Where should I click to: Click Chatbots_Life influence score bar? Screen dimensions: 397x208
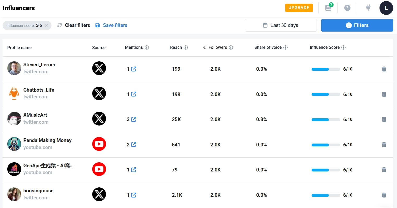326,94
